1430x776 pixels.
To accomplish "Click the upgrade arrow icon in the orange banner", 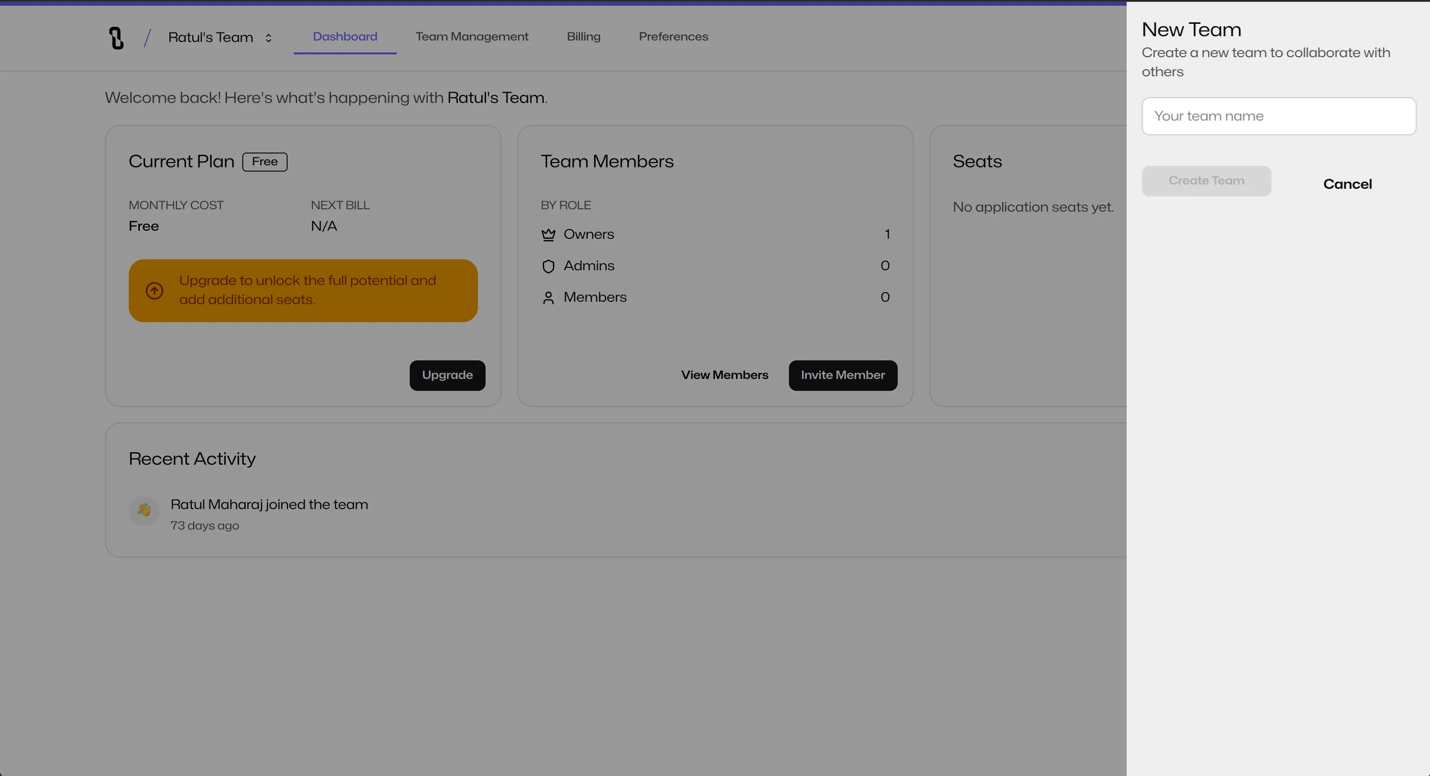I will 155,290.
